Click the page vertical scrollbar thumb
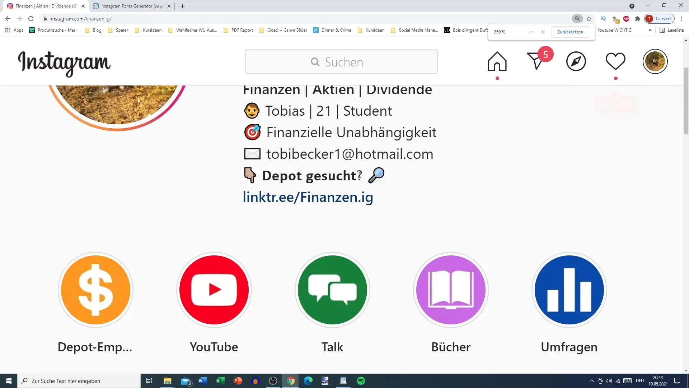 [686, 101]
